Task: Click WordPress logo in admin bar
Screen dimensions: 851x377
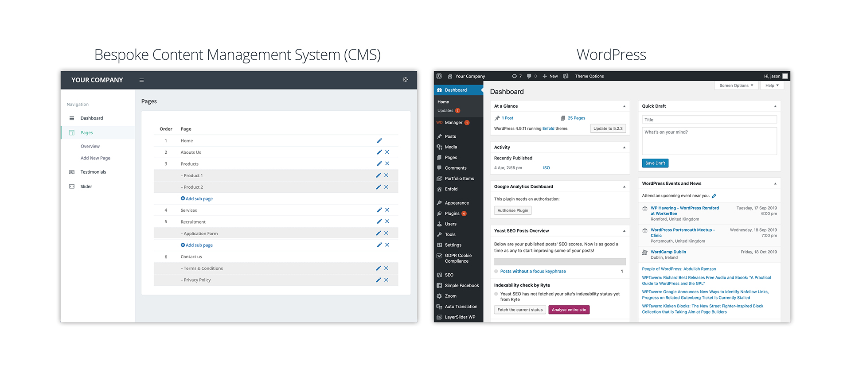Action: (439, 76)
